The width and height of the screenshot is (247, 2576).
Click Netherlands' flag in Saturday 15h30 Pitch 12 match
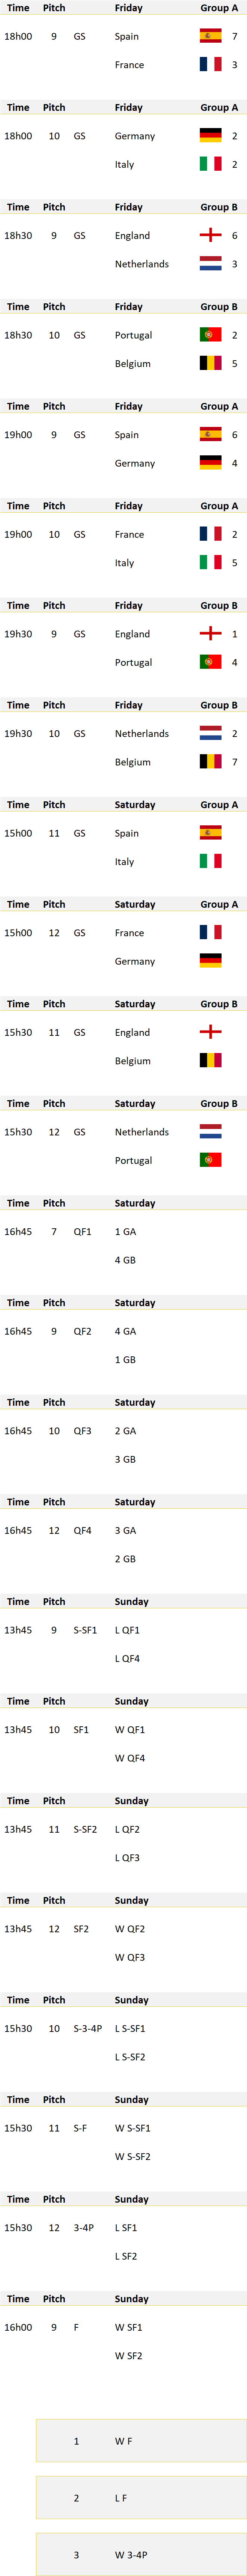click(210, 1132)
